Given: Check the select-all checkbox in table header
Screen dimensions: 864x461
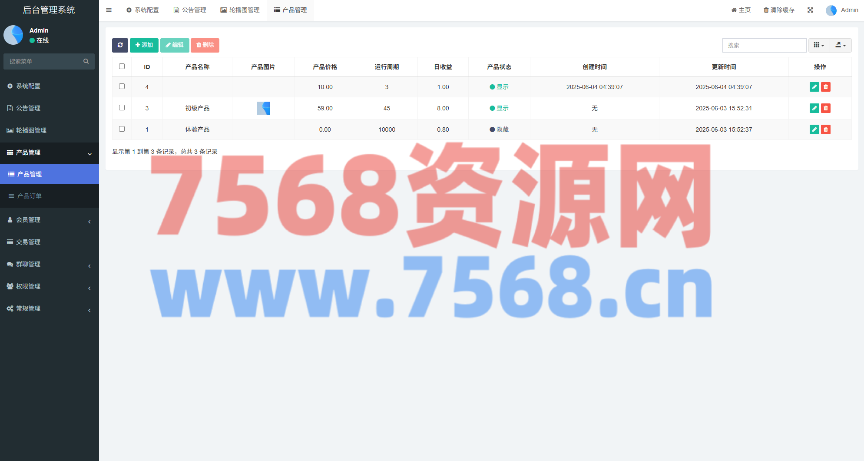Looking at the screenshot, I should [122, 66].
